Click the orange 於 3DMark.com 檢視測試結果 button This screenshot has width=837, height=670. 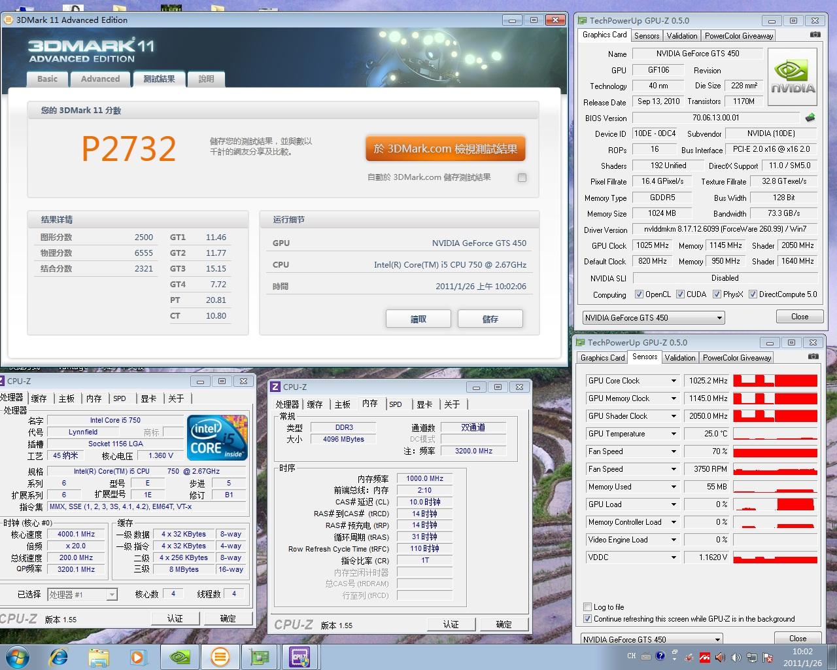click(445, 149)
